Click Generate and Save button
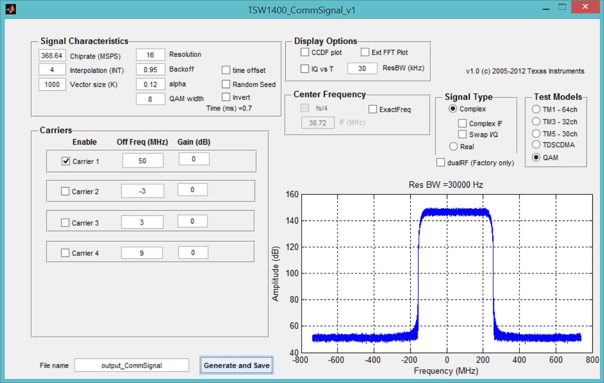 click(237, 365)
